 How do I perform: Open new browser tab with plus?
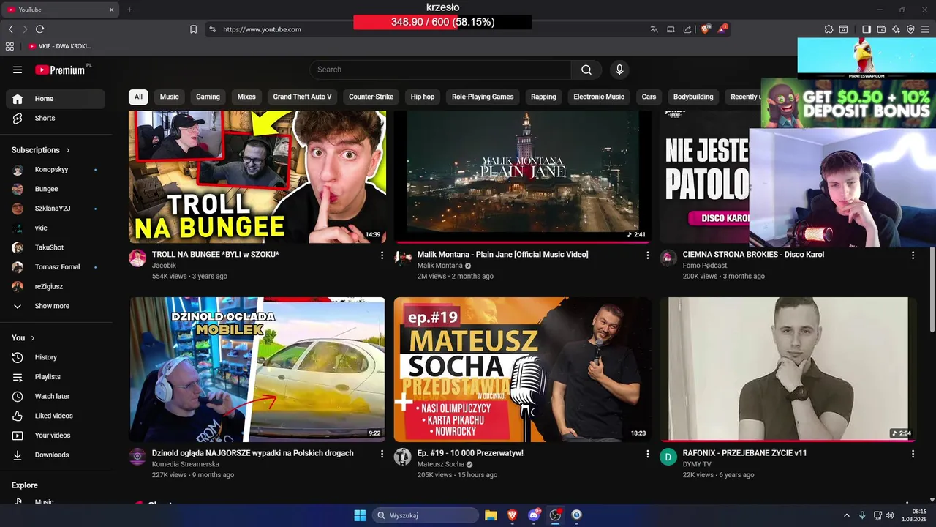click(x=129, y=10)
